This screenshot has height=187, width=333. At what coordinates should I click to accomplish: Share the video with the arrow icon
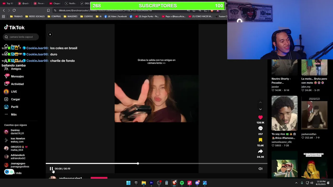[x=260, y=151]
